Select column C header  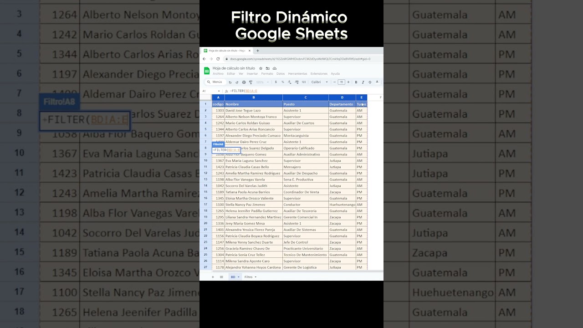pyautogui.click(x=306, y=97)
